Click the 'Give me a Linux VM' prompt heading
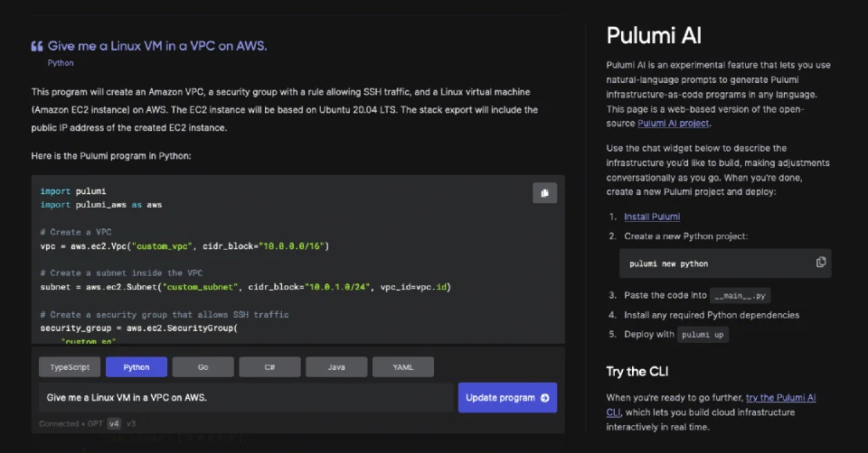Viewport: 868px width, 453px height. click(x=157, y=46)
